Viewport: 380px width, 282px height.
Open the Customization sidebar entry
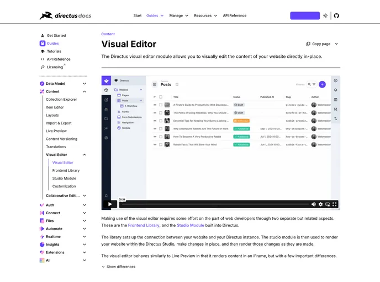tap(64, 186)
